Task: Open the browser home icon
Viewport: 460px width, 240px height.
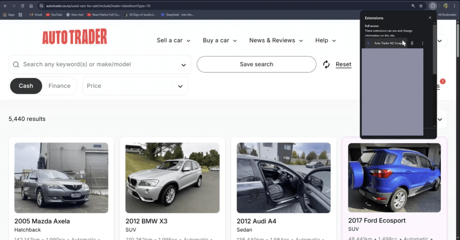Action: (31, 6)
